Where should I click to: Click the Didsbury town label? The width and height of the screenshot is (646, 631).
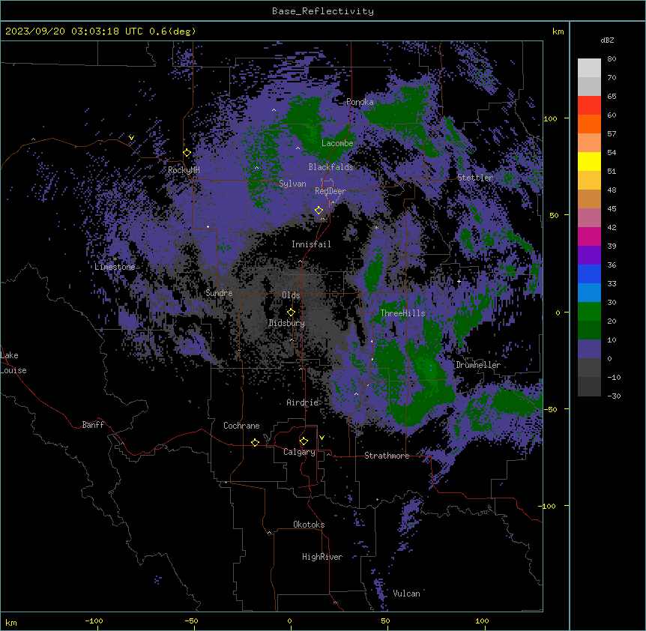(287, 323)
